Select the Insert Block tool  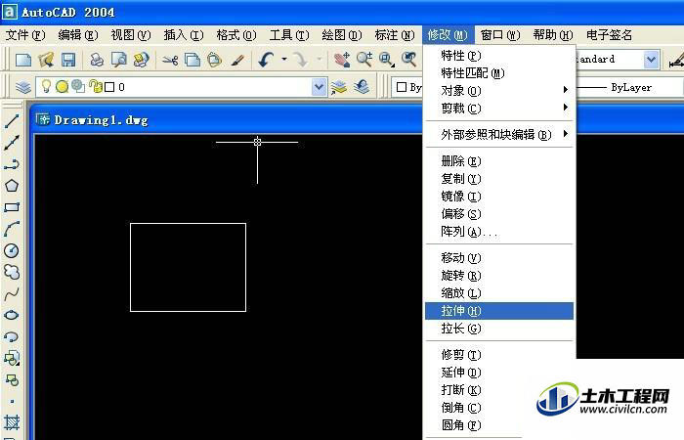[x=12, y=358]
